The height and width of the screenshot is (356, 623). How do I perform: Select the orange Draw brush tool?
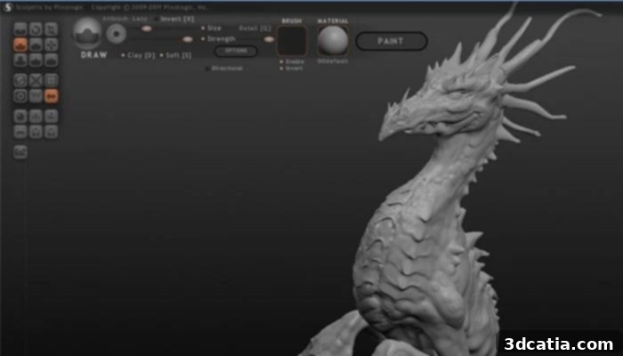point(20,44)
